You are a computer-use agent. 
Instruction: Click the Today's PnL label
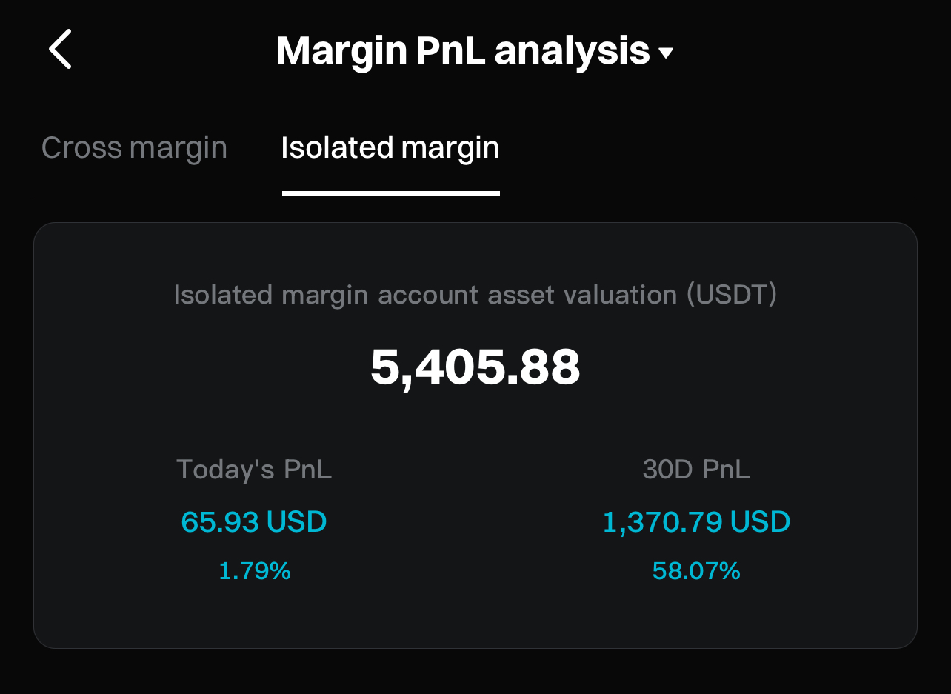[x=254, y=470]
